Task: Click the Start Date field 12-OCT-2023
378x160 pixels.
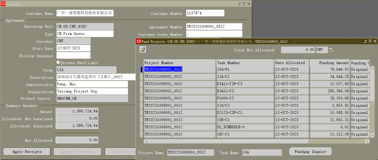Action: click(x=73, y=48)
